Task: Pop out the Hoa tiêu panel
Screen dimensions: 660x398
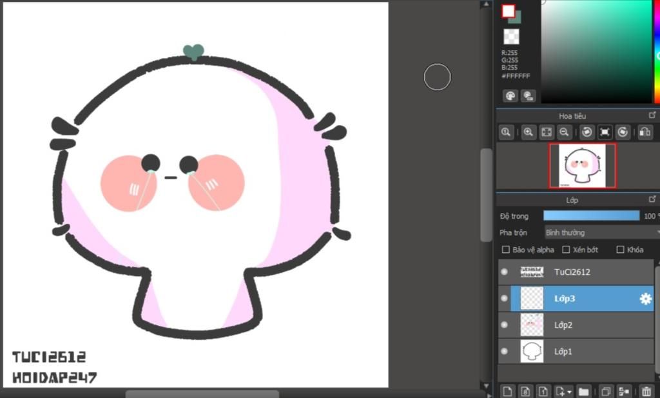Action: coord(652,115)
